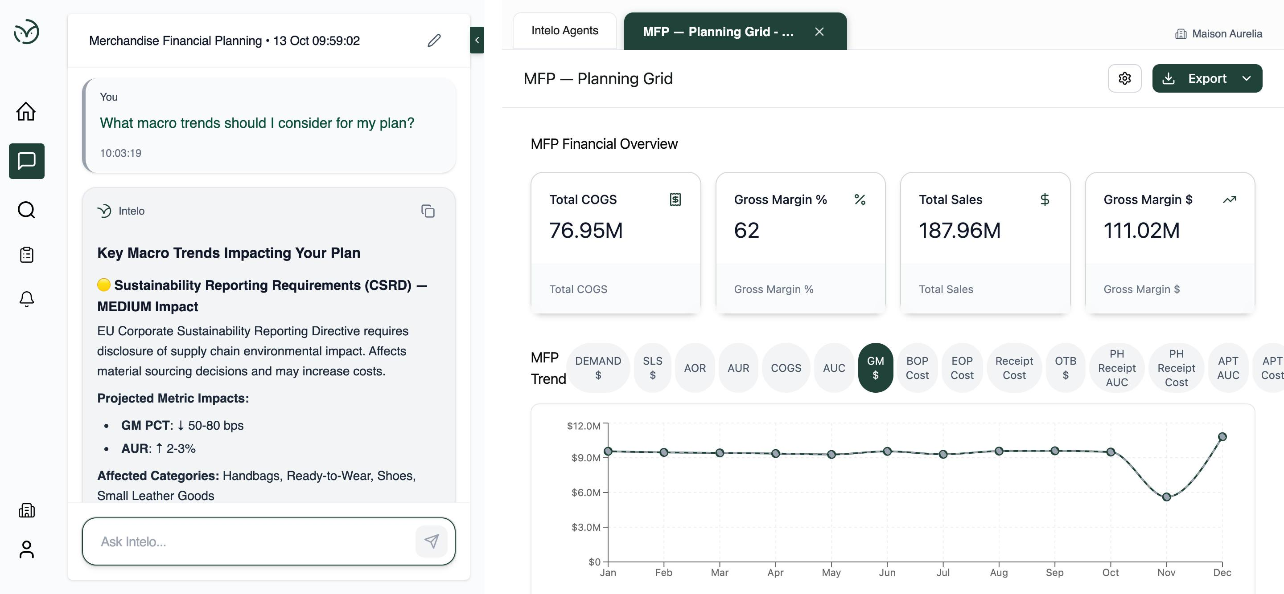Toggle the GM $ trend metric
Viewport: 1284px width, 594px height.
[875, 368]
